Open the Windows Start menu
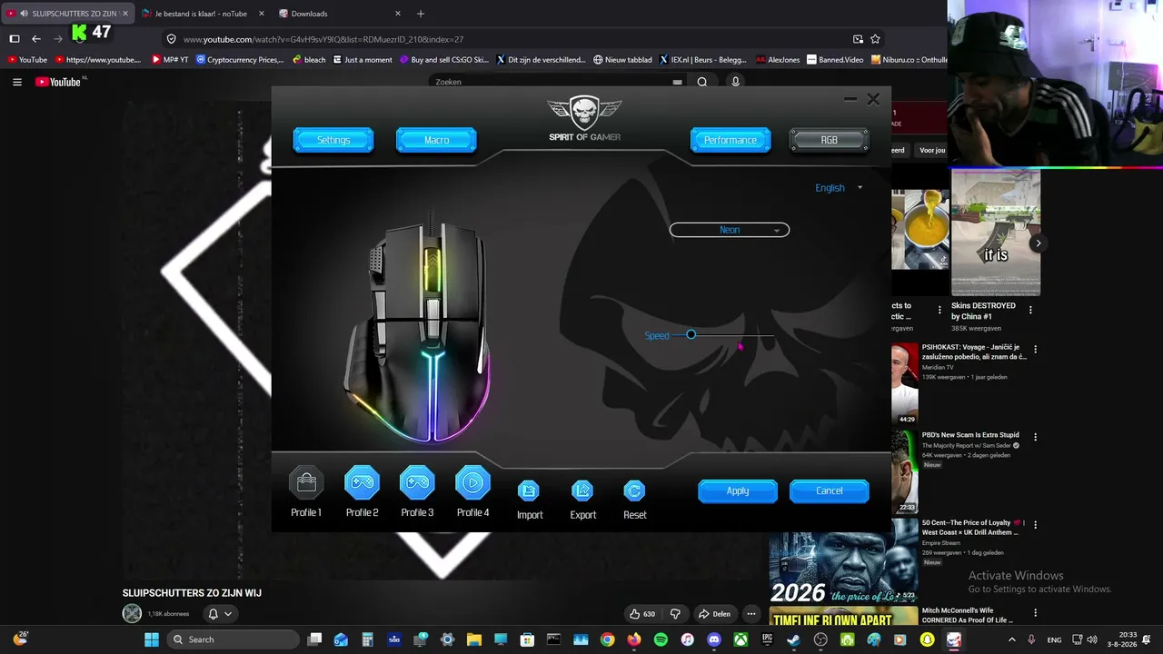1163x654 pixels. [152, 639]
